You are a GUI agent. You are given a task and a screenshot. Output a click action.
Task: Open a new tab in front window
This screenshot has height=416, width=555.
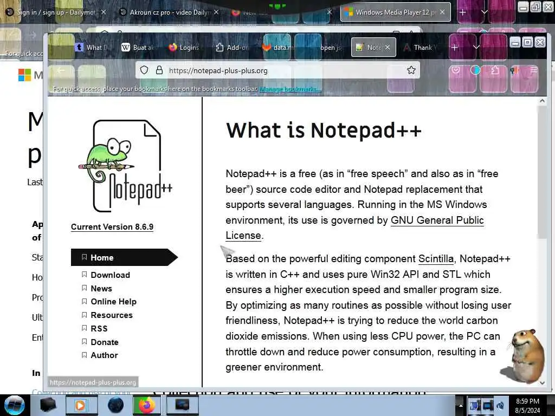click(x=455, y=47)
